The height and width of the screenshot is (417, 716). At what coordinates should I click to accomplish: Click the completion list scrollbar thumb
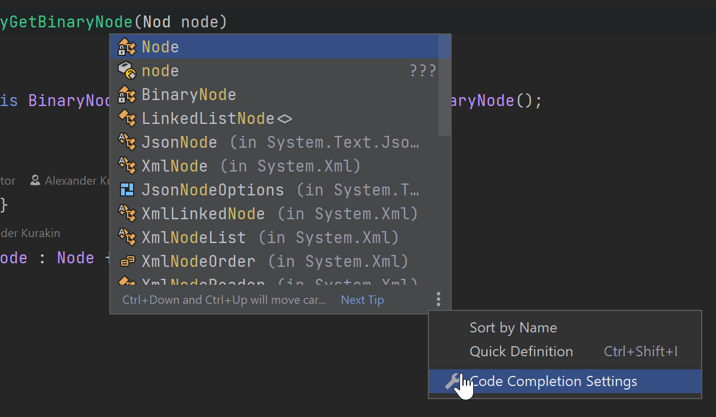click(445, 85)
